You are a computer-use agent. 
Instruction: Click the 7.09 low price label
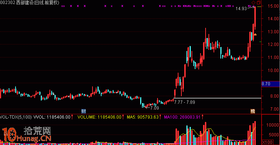point(155,108)
